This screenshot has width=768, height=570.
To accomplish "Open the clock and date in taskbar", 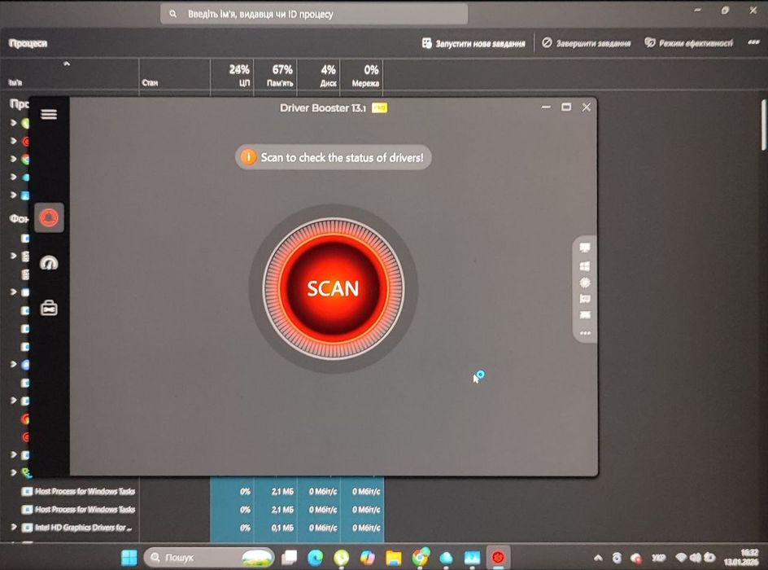I will (x=741, y=557).
